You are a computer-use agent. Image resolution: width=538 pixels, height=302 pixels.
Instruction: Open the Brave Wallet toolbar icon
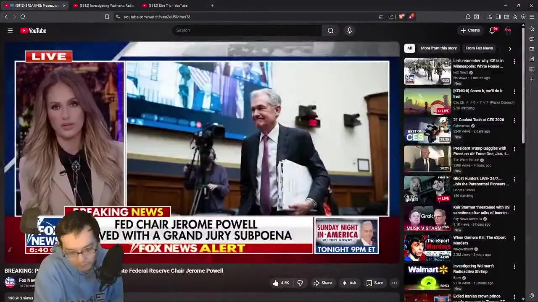pyautogui.click(x=506, y=17)
